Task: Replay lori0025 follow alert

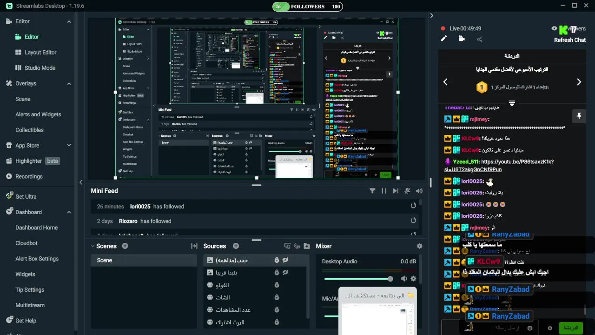Action: coord(413,206)
